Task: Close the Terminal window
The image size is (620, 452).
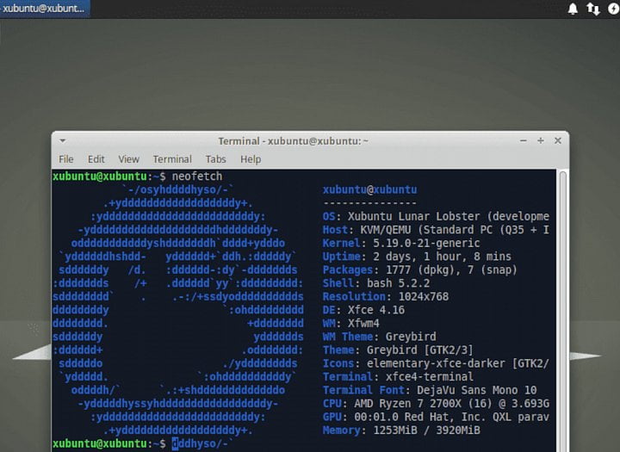Action: [x=558, y=141]
